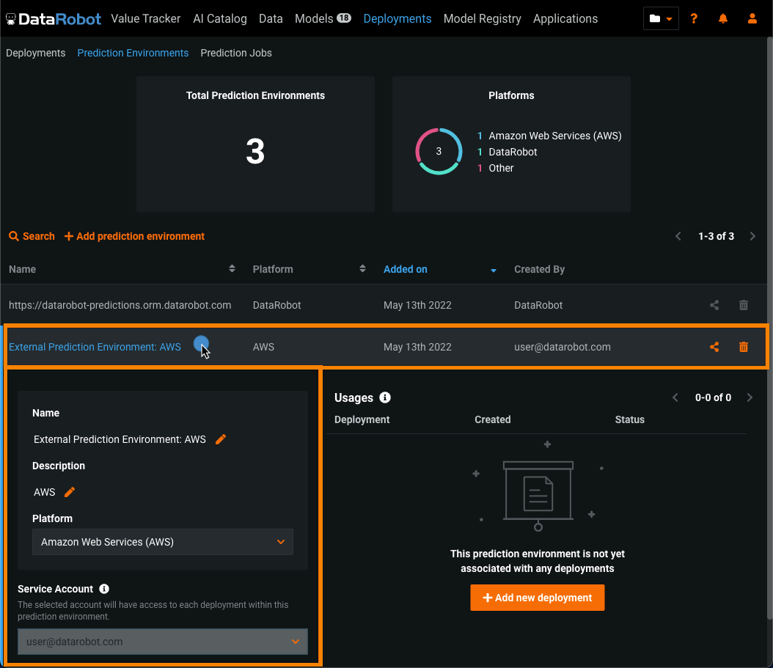Sort by Added on column

click(406, 269)
